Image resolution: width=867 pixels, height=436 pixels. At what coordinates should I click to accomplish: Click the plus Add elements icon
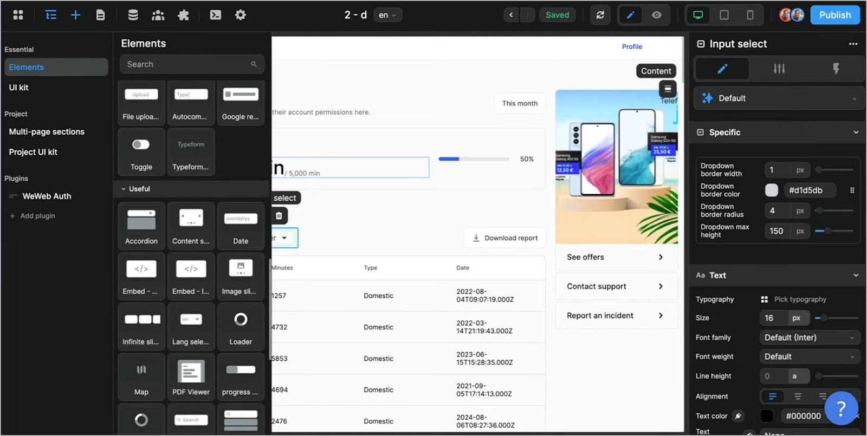76,15
